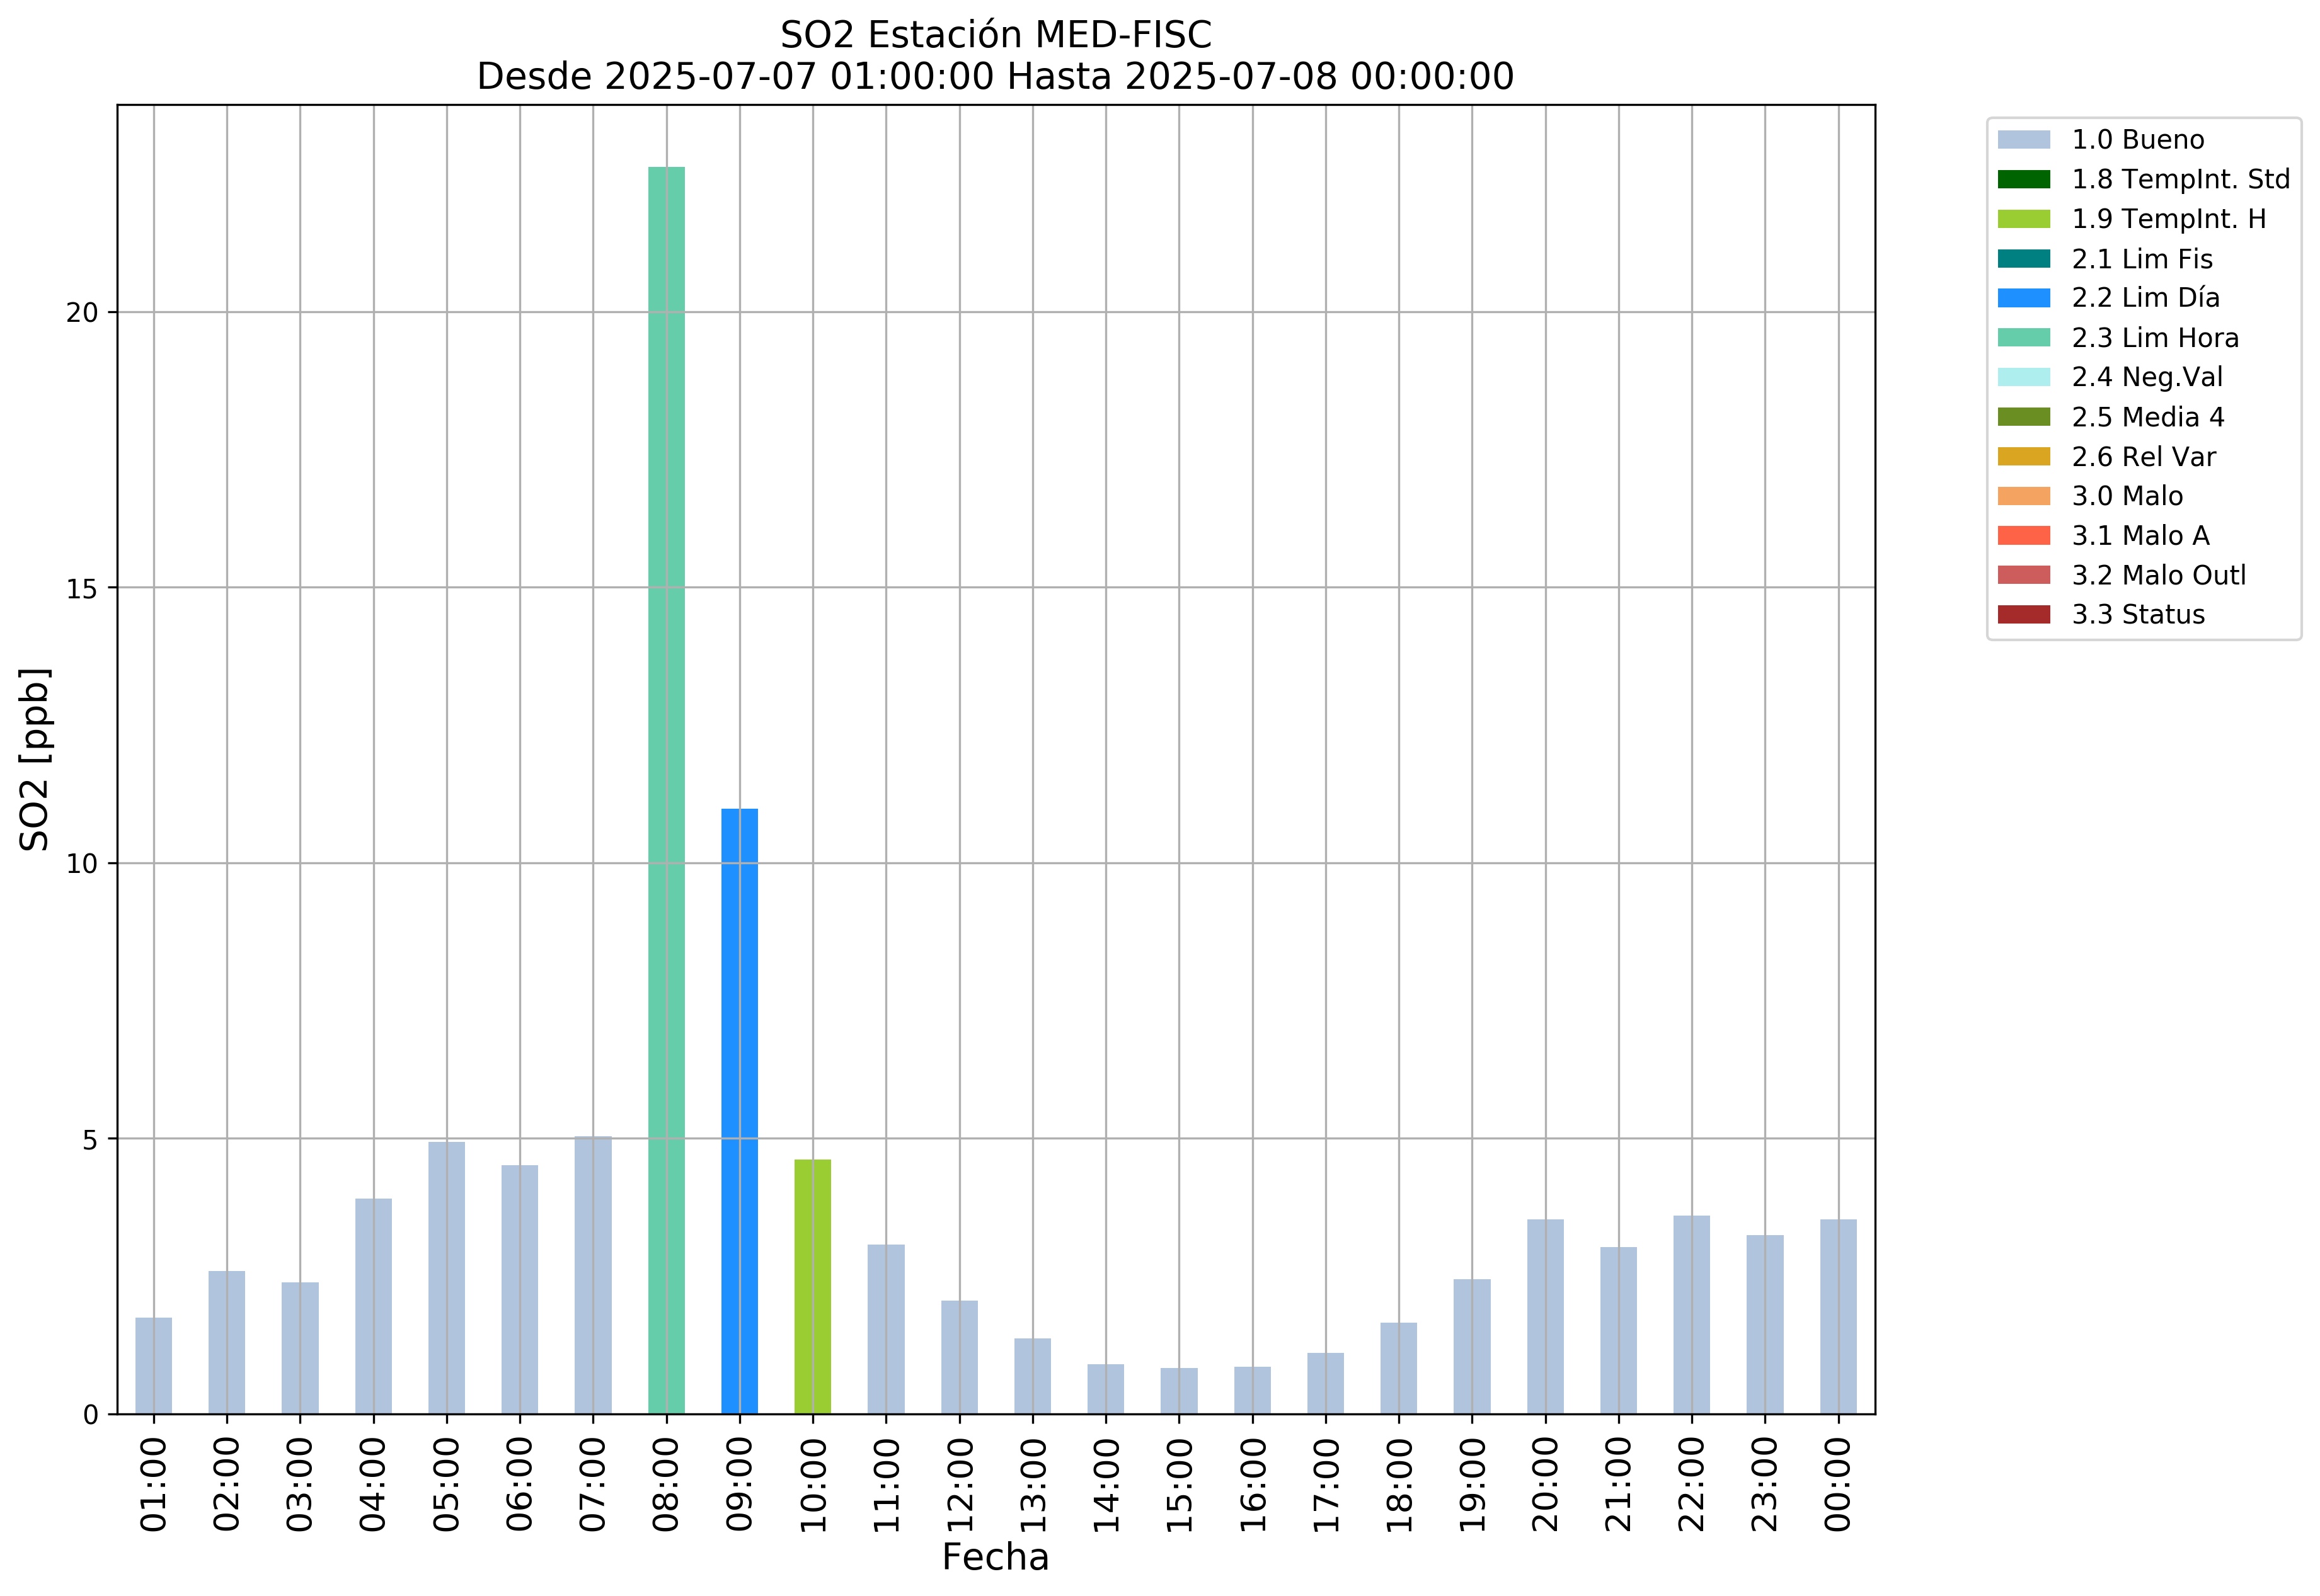
Task: Click the 2.3 Lim Hora legend swatch
Action: 2023,338
